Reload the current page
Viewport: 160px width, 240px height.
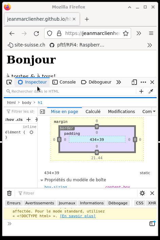36,33
